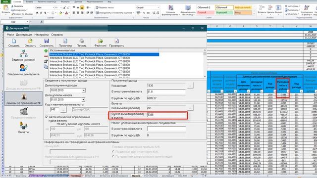
Task: Duplicate payment source with copy icon
Action: 46,67
